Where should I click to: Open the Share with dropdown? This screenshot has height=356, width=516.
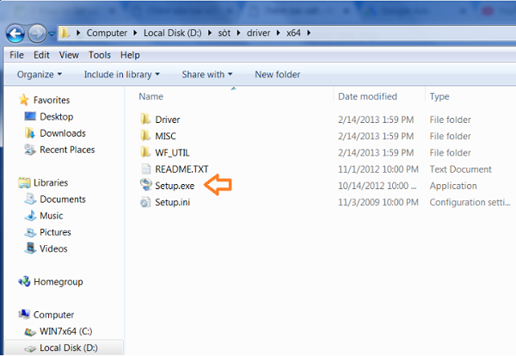[207, 75]
